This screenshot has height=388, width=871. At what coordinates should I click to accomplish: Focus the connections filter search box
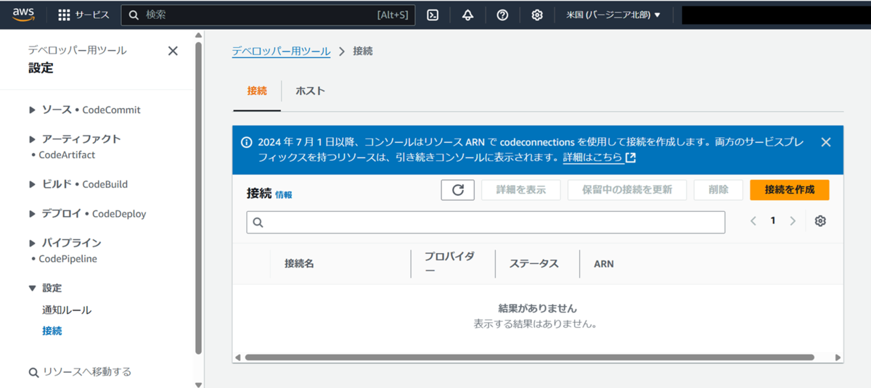[486, 223]
